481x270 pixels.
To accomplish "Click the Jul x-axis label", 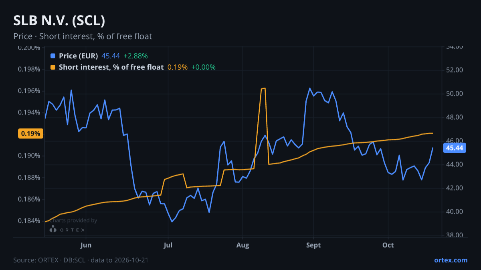I will [x=168, y=245].
